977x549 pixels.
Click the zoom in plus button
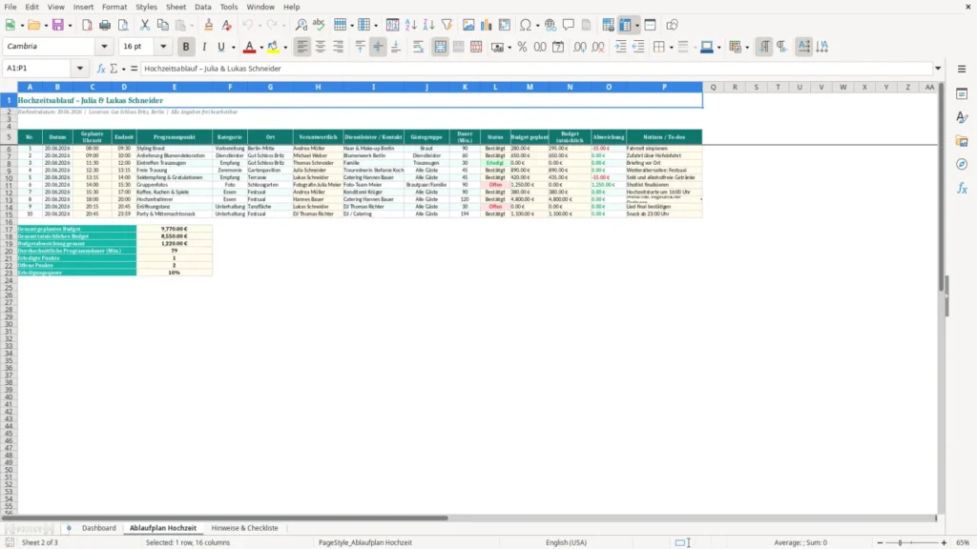click(944, 542)
